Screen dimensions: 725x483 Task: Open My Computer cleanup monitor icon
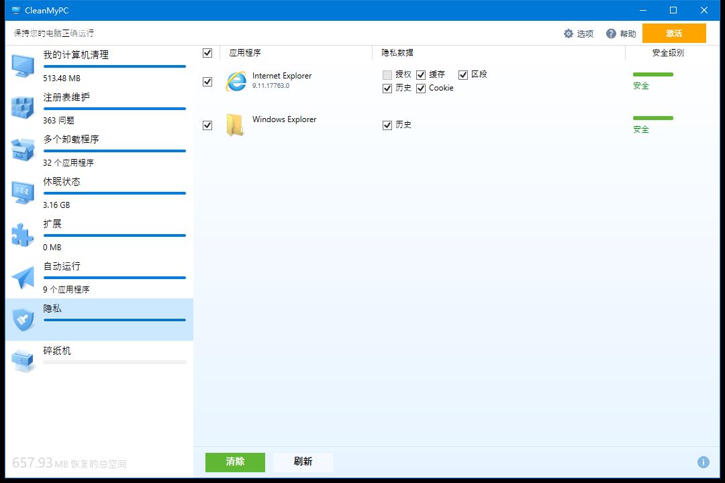click(x=23, y=66)
